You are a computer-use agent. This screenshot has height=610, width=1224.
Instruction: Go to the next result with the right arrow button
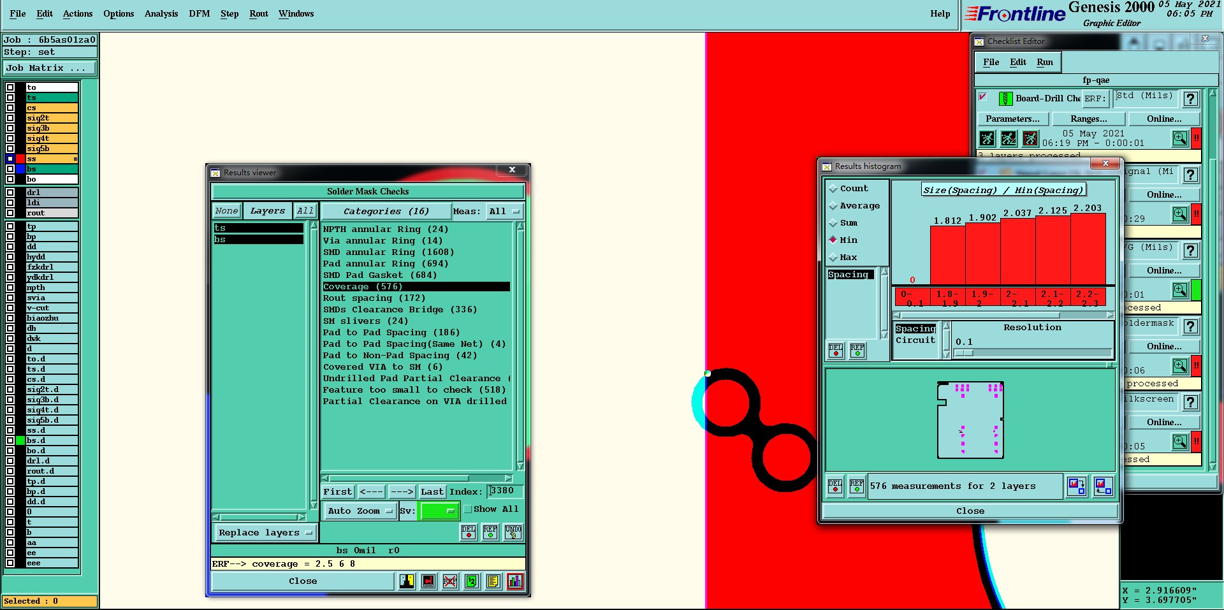click(402, 491)
